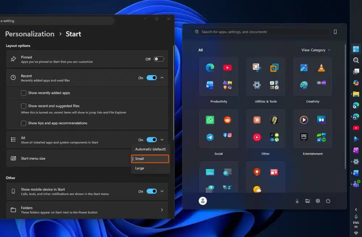Click the user profile avatar in Start menu
The image size is (362, 237).
click(203, 201)
